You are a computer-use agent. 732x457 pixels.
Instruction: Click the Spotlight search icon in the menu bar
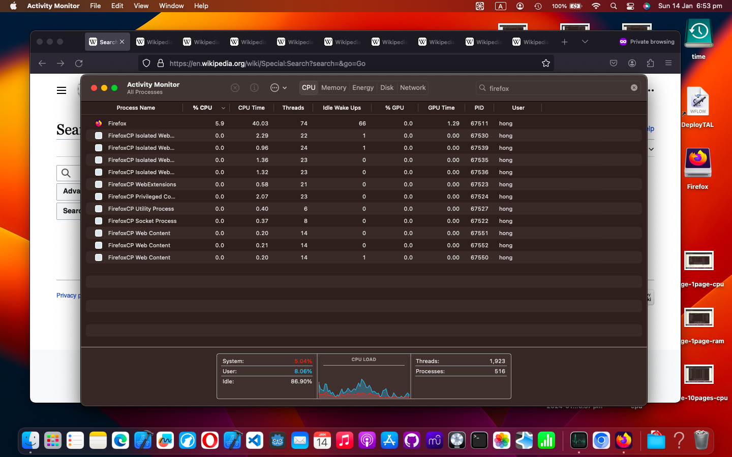tap(614, 6)
